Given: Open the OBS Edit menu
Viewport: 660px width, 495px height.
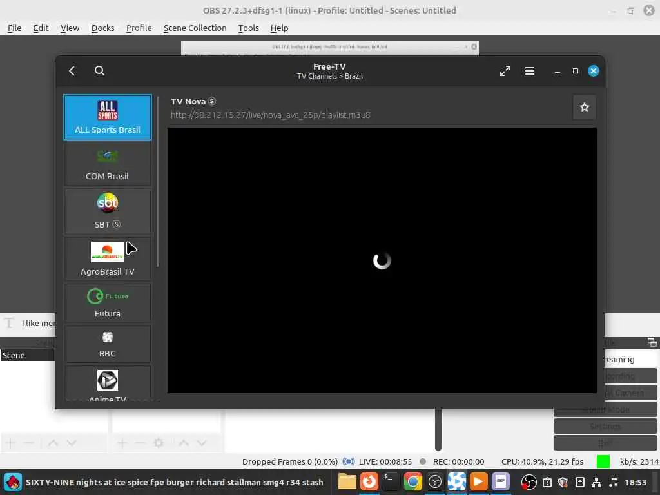Looking at the screenshot, I should [41, 28].
